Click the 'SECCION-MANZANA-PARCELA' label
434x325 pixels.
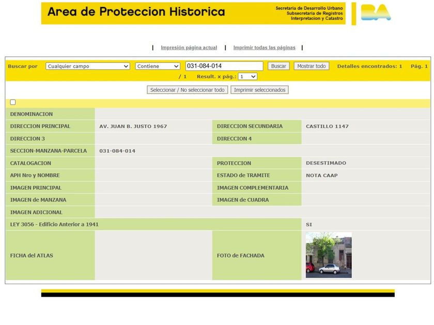pyautogui.click(x=49, y=151)
